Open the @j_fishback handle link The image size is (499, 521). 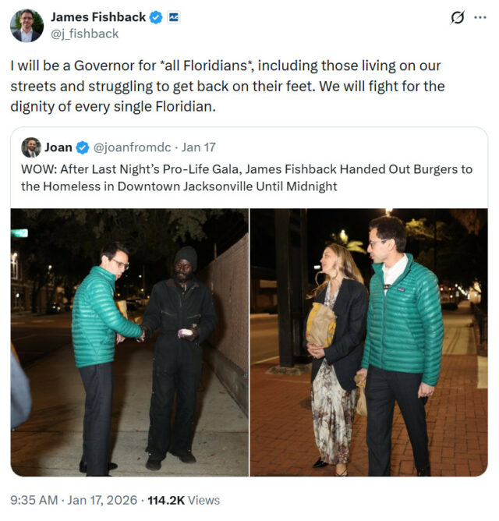(x=84, y=34)
